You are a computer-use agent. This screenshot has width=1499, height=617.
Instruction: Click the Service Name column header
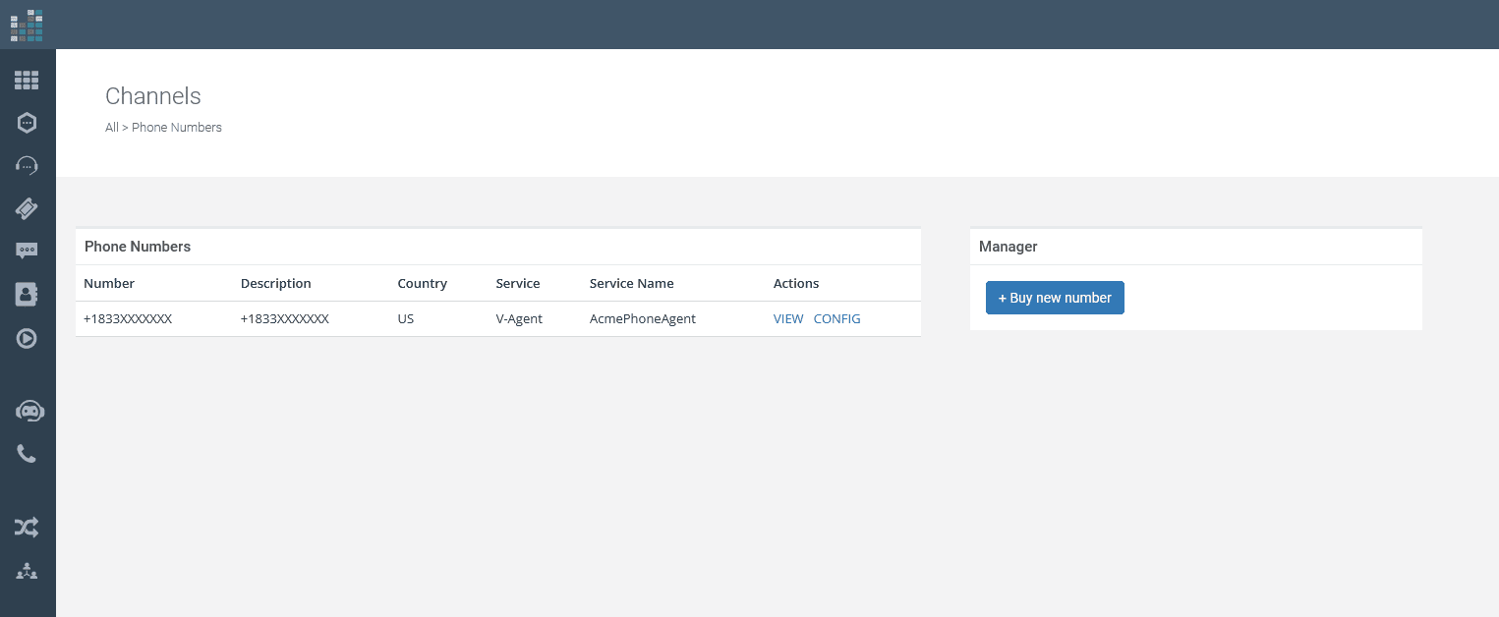[x=632, y=283]
